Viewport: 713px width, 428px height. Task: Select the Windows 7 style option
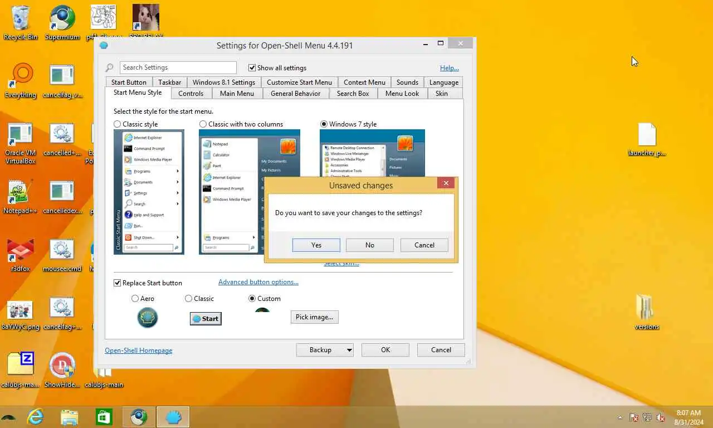(x=324, y=124)
